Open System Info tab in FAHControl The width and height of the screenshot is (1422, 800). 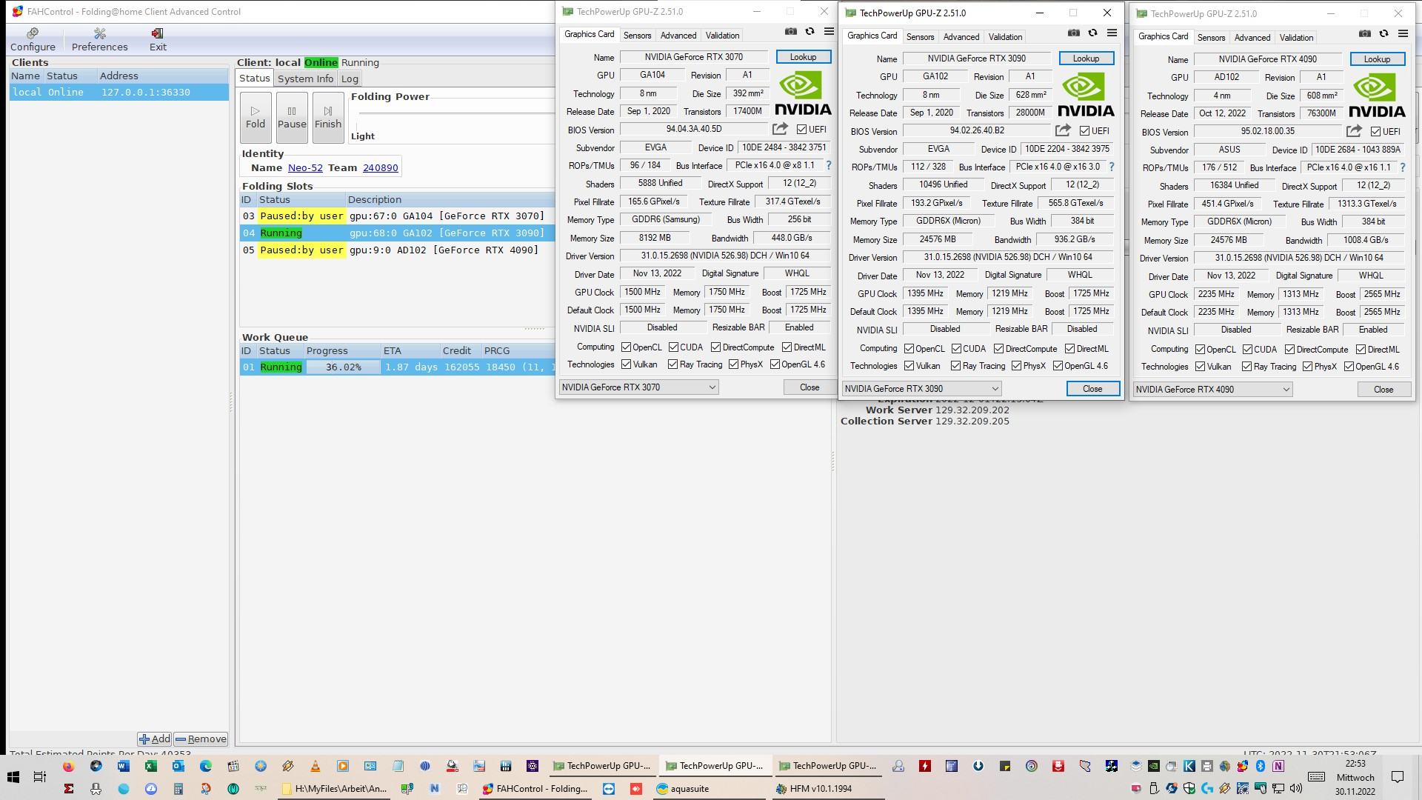tap(305, 79)
